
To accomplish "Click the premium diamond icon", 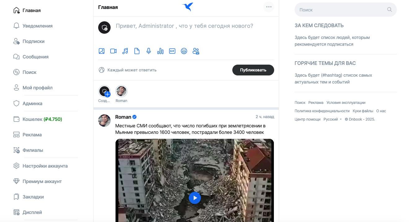I will 16,181.
